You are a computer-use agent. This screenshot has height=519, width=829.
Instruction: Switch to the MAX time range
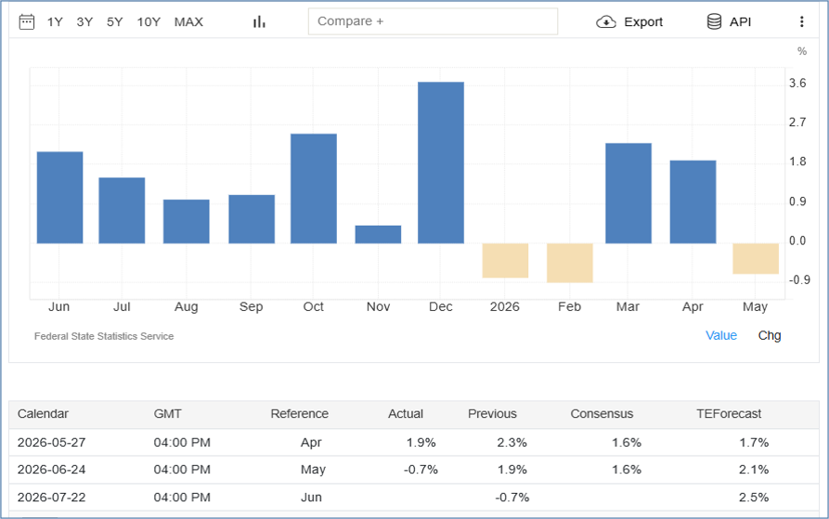(188, 22)
